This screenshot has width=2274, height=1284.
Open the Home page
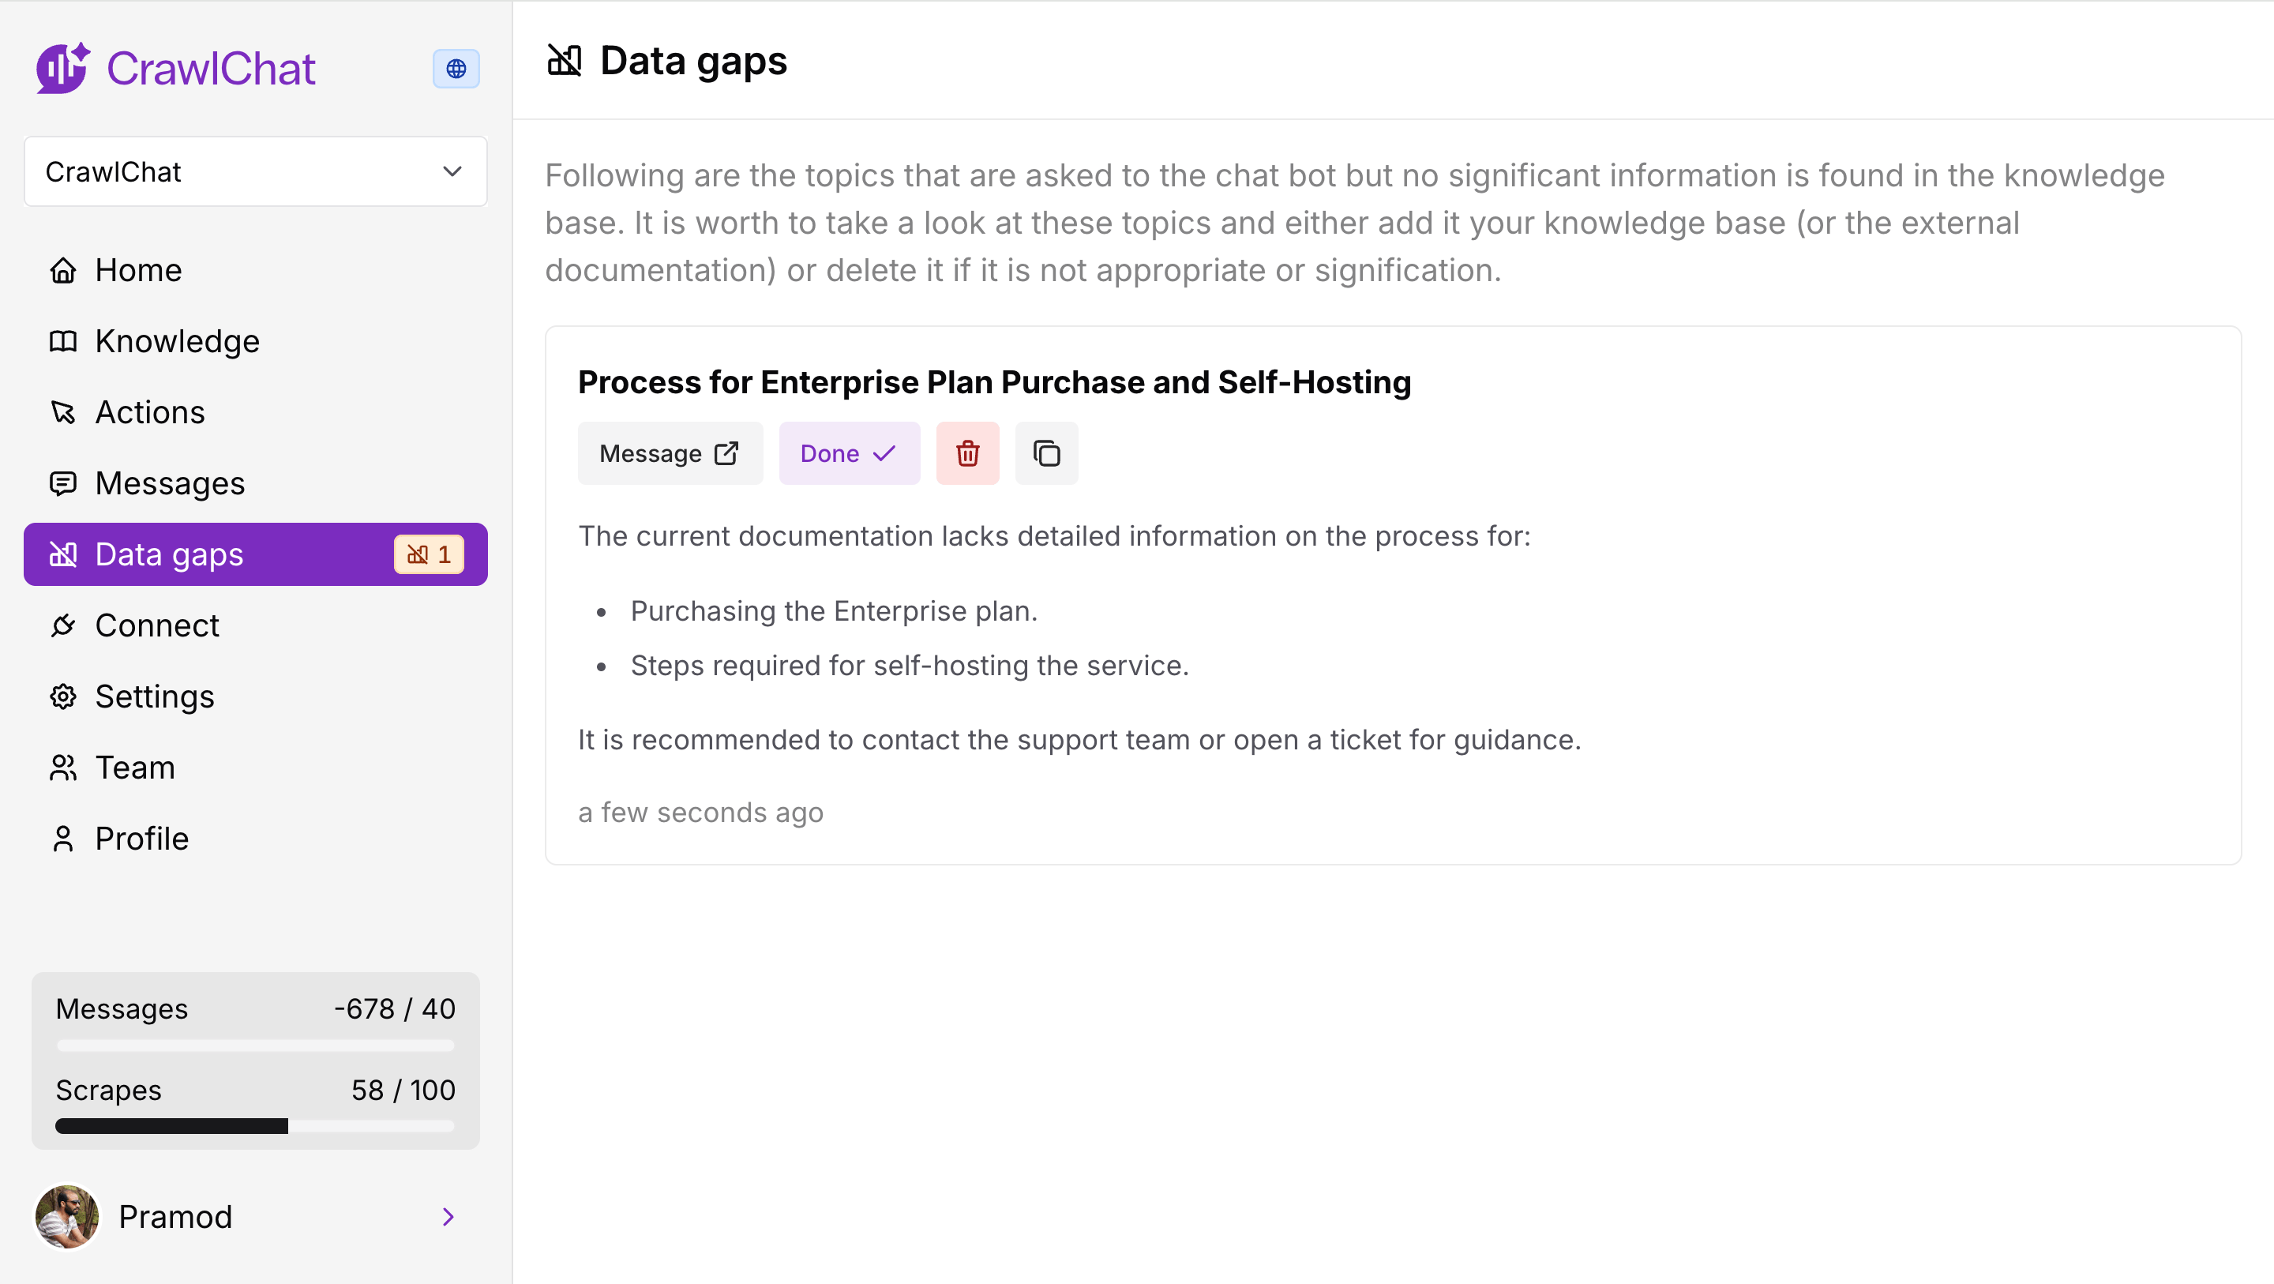tap(137, 270)
